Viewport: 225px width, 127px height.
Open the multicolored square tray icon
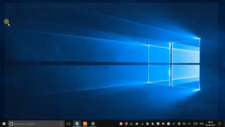[x=158, y=124]
